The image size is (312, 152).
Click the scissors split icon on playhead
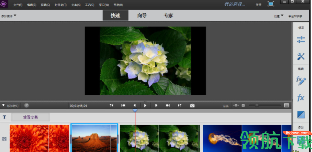click(x=138, y=142)
